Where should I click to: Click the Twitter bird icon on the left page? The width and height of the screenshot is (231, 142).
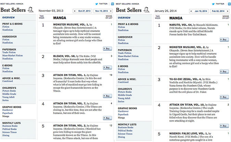pos(97,4)
